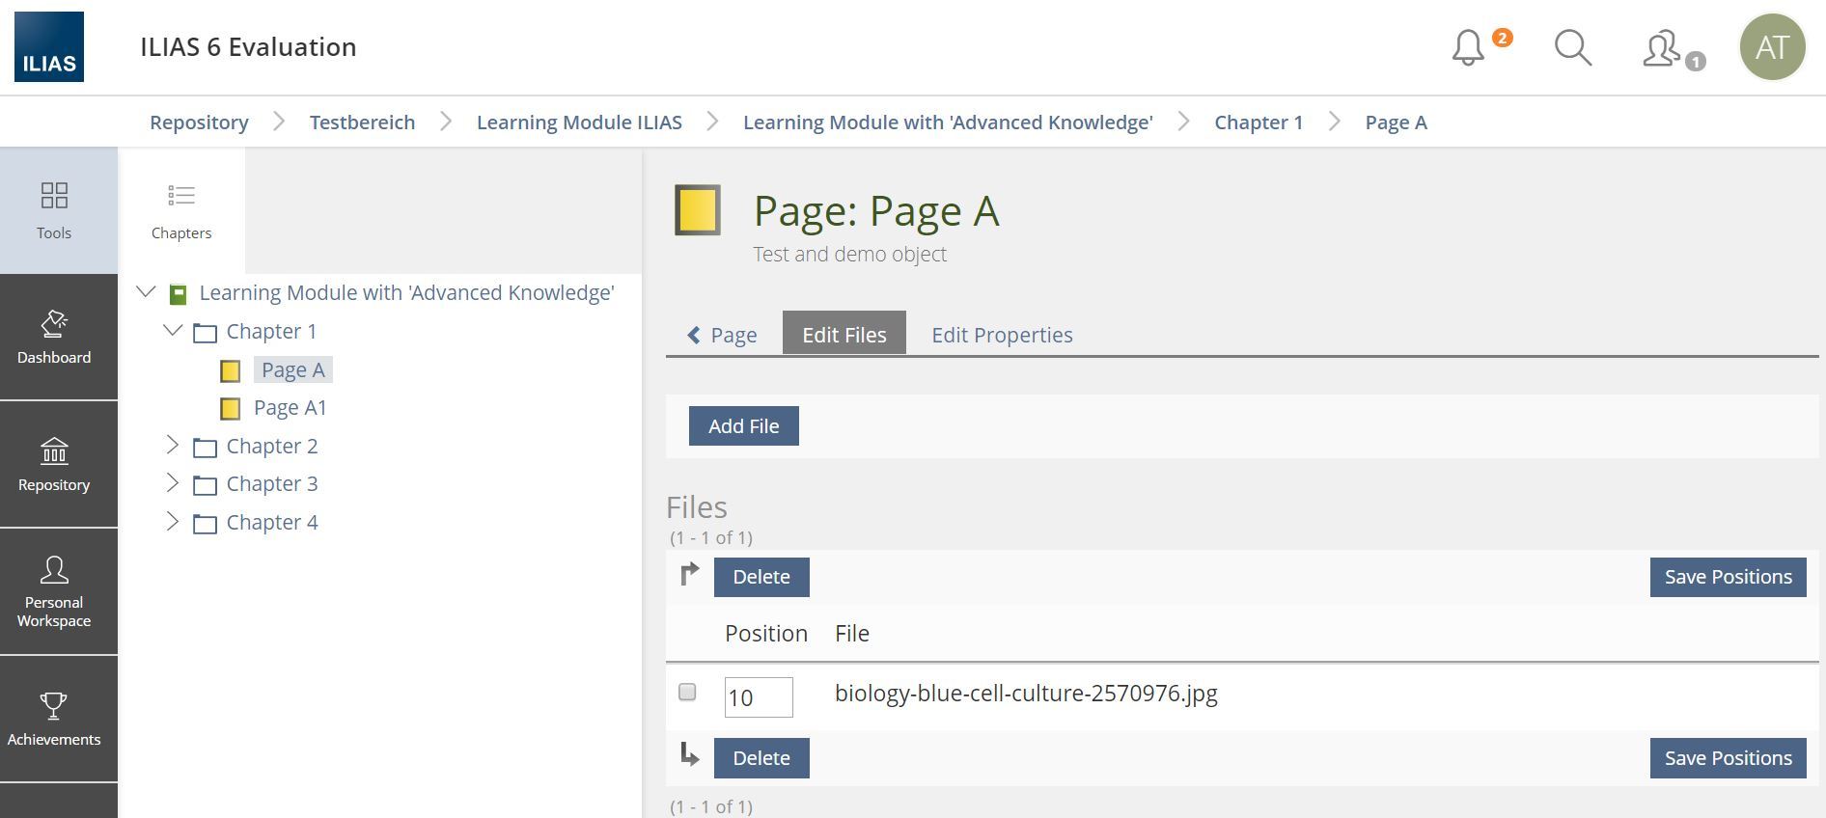Go to Dashboard in the sidebar
Image resolution: width=1826 pixels, height=818 pixels.
coord(54,338)
